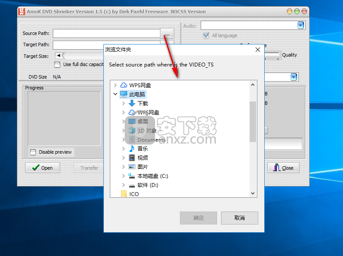Click the 音乐 music note icon

(131, 149)
